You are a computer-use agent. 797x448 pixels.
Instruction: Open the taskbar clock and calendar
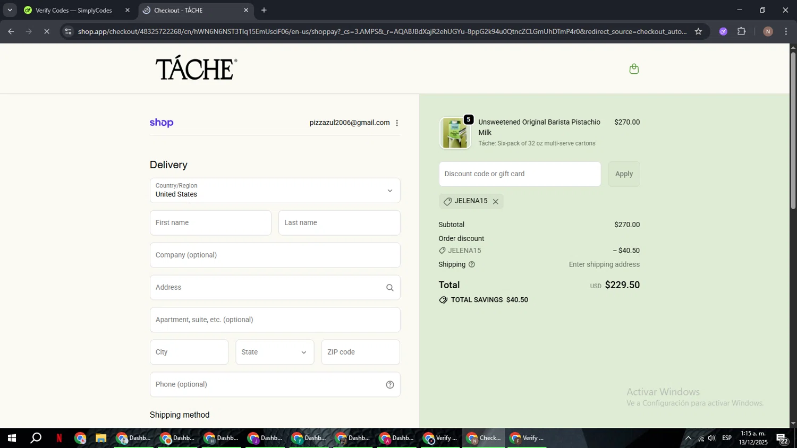tap(753, 438)
